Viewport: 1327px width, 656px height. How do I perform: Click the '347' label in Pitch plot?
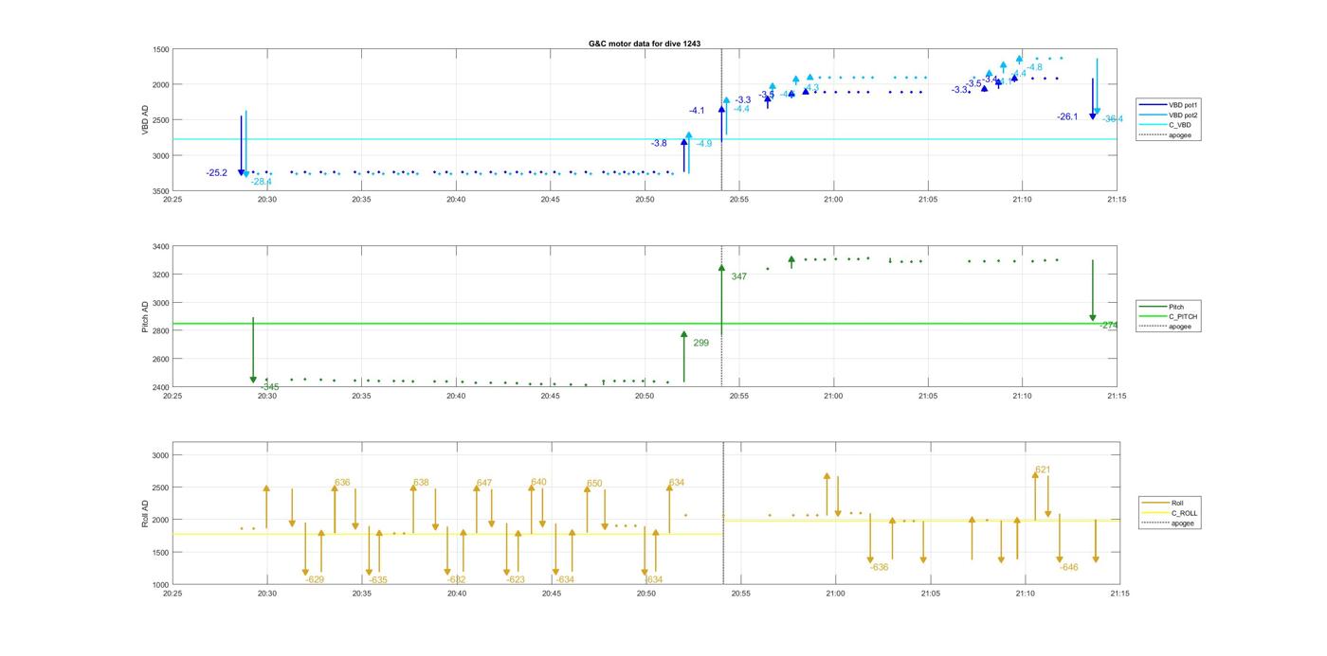coord(738,276)
